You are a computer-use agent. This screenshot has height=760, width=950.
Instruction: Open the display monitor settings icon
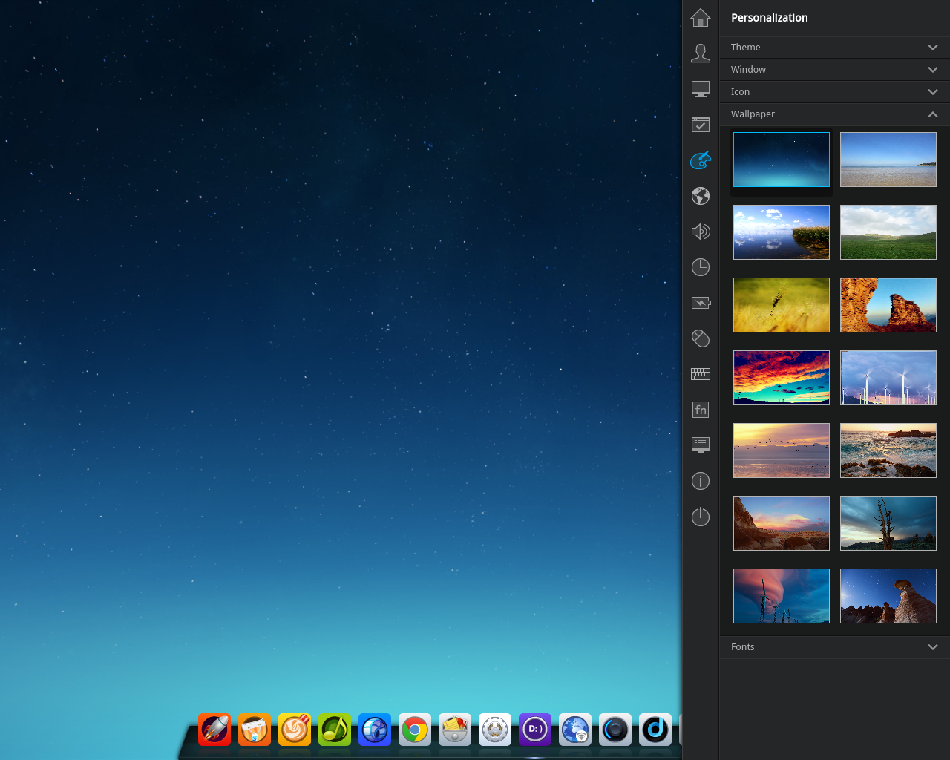(x=701, y=89)
